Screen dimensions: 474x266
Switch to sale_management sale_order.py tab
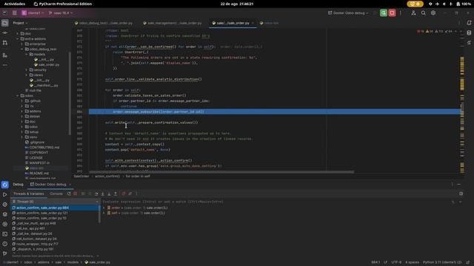(x=172, y=23)
